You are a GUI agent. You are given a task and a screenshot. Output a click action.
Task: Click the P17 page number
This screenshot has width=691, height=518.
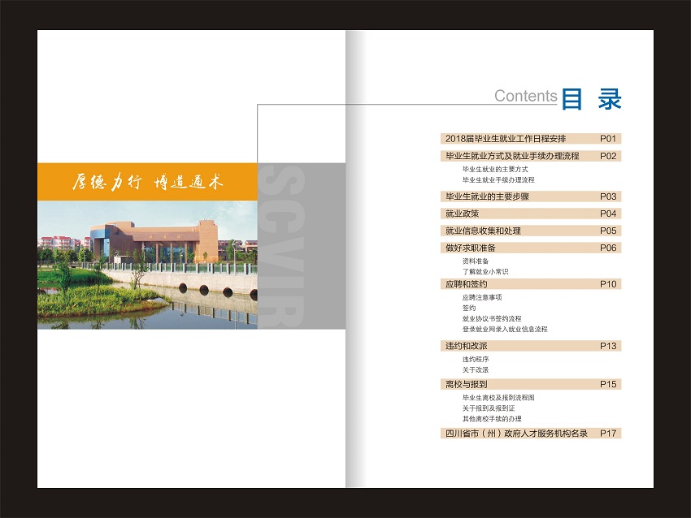coord(609,434)
